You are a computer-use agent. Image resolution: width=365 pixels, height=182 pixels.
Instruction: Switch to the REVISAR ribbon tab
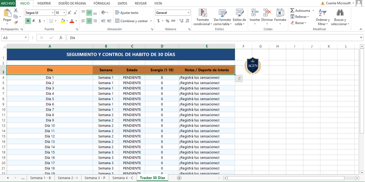140,3
